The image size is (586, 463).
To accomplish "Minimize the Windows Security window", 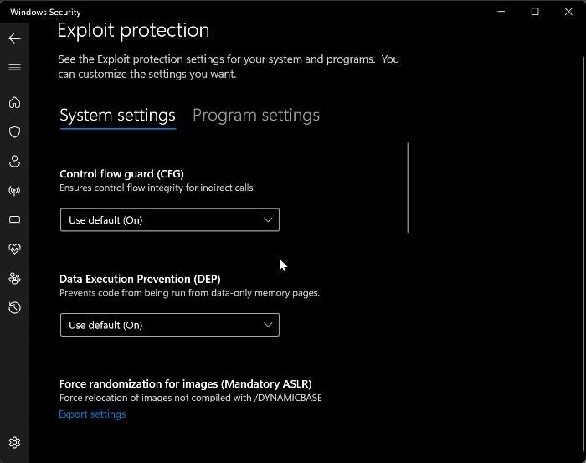I will pyautogui.click(x=502, y=12).
